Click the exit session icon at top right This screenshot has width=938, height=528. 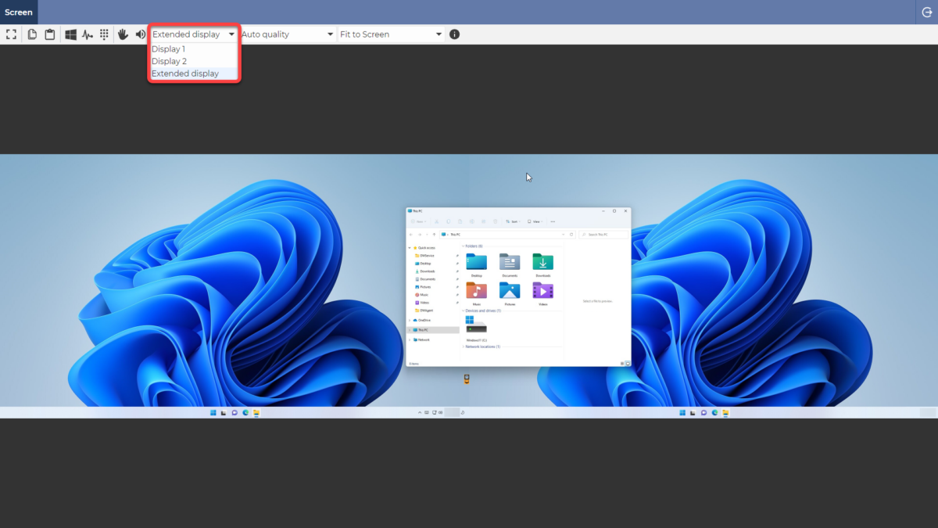click(x=925, y=12)
